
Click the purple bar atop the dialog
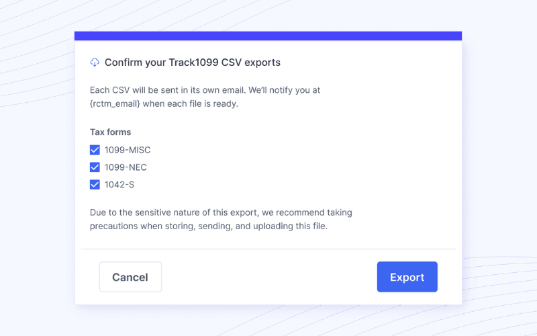(x=268, y=36)
